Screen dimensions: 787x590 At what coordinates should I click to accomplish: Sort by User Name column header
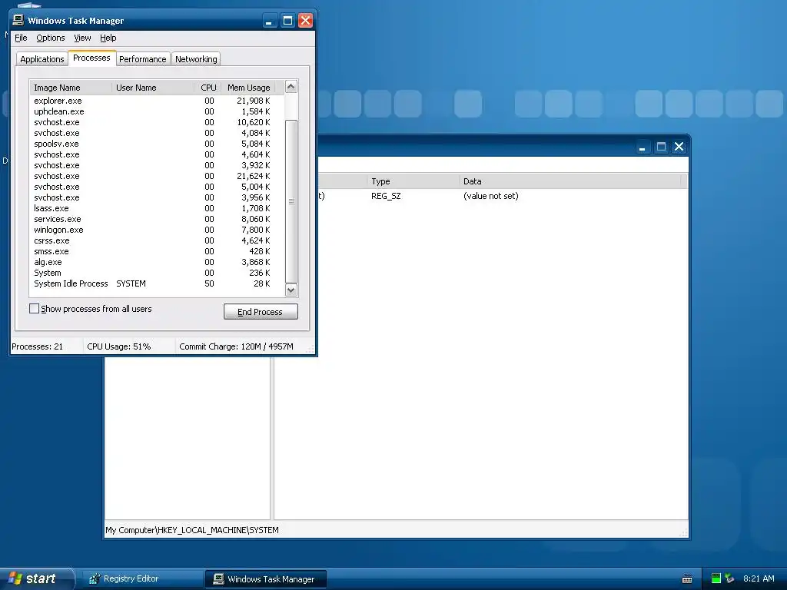click(x=153, y=88)
